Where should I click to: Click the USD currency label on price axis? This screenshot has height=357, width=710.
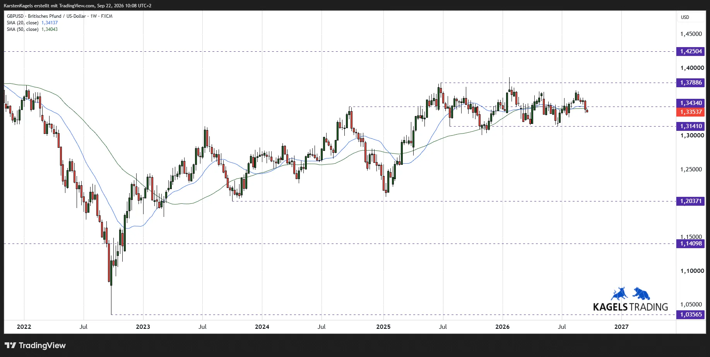pyautogui.click(x=685, y=17)
